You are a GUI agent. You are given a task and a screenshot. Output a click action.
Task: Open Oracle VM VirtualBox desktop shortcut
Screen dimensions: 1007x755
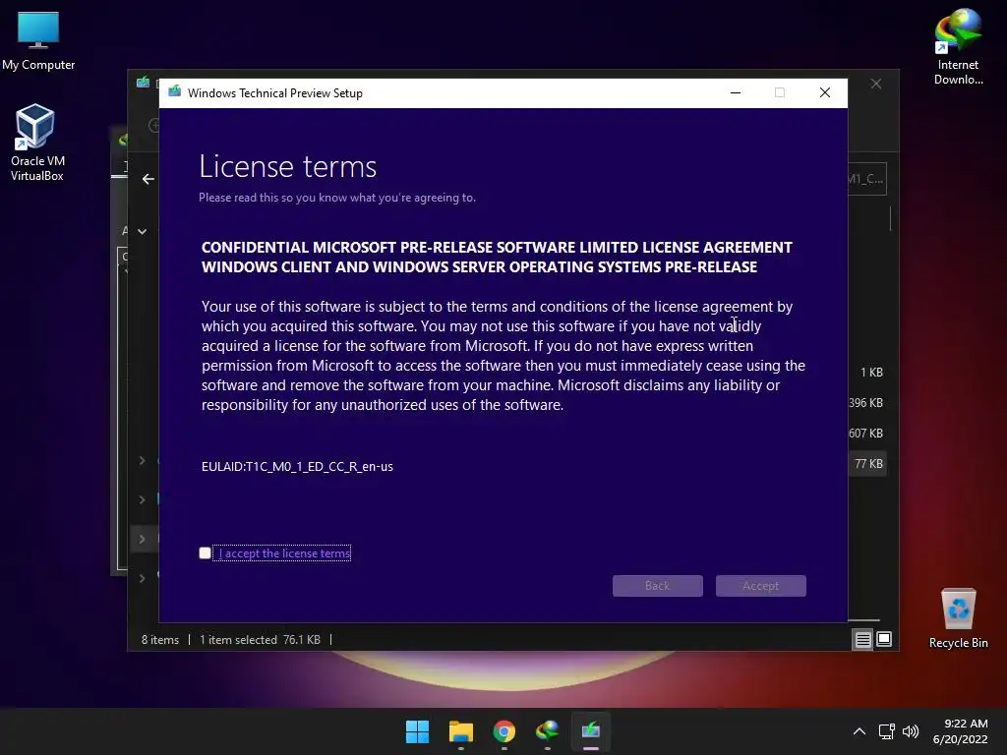click(x=36, y=144)
